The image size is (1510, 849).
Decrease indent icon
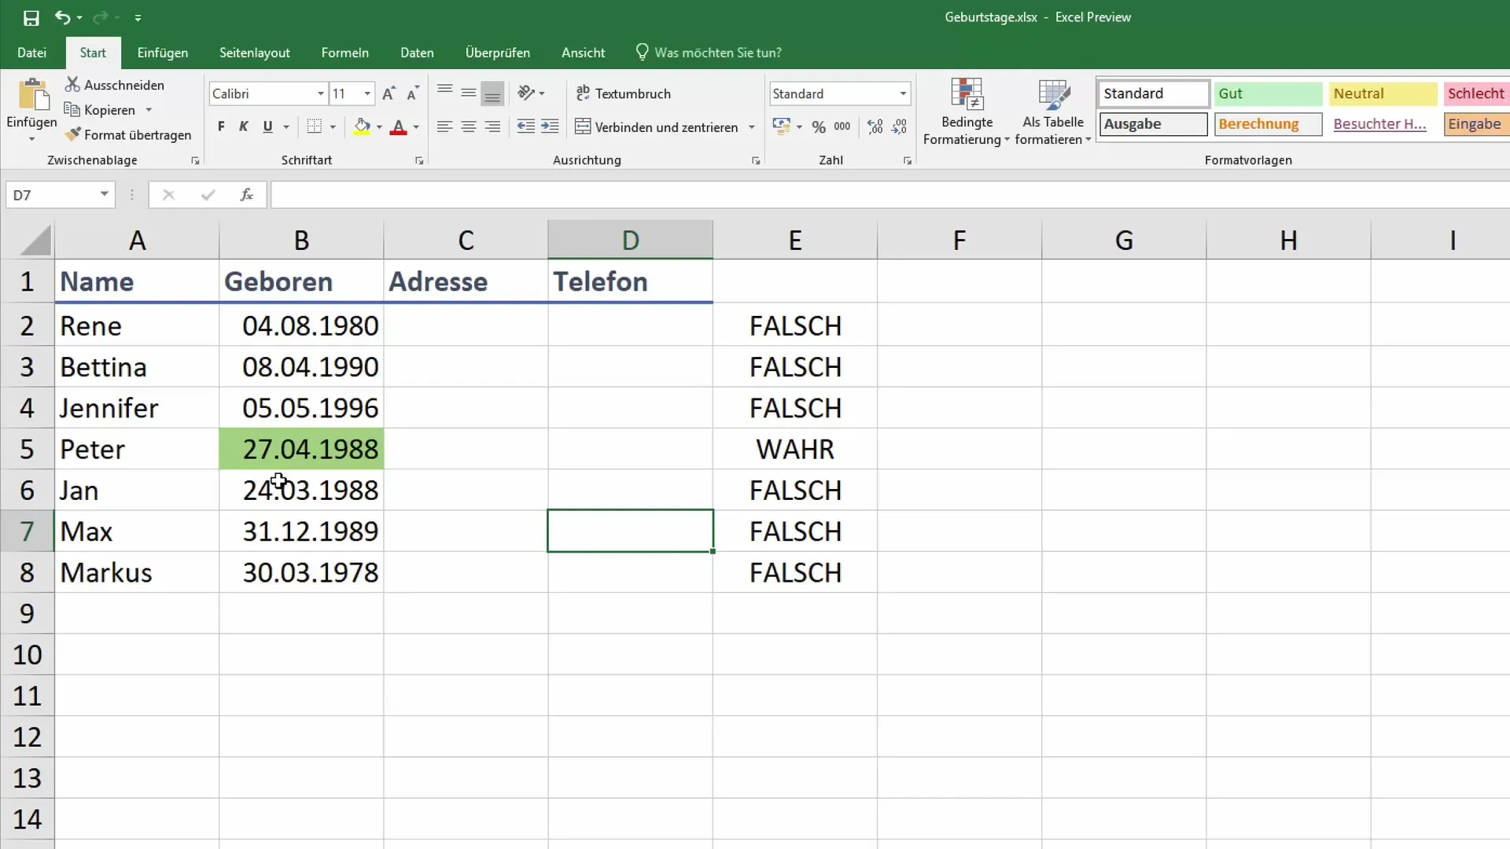(526, 127)
